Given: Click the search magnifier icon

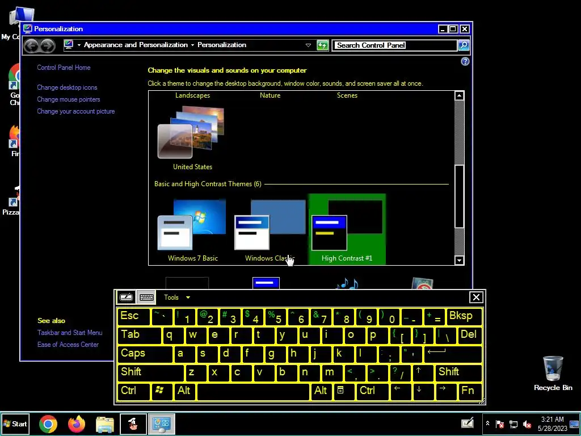Looking at the screenshot, I should click(464, 45).
